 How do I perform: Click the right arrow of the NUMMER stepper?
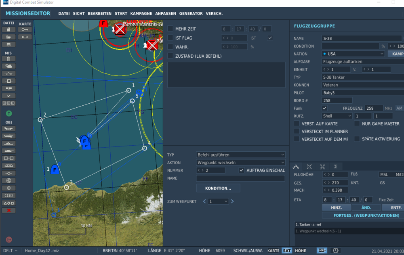click(x=203, y=171)
